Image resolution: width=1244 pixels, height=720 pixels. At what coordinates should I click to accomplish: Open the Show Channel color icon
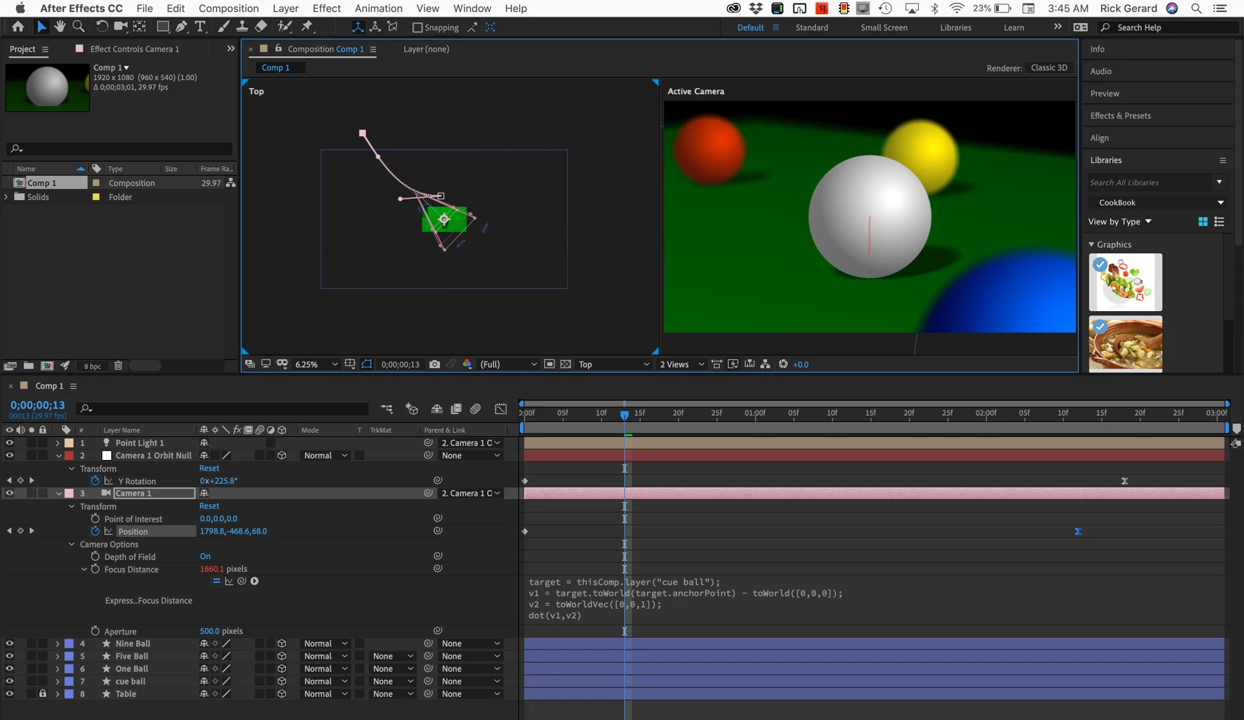tap(467, 364)
